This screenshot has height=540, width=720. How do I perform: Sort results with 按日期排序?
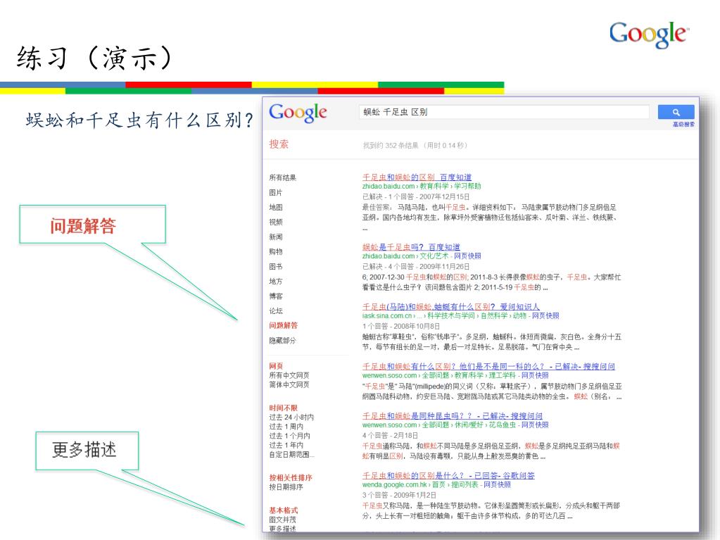(x=286, y=487)
